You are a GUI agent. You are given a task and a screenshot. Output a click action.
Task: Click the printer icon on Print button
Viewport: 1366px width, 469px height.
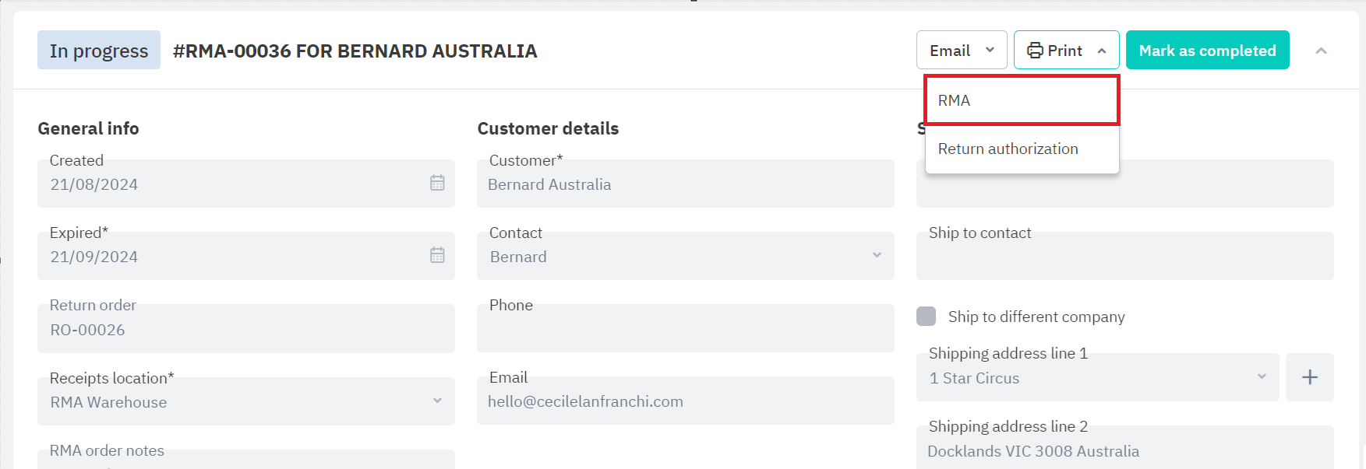click(x=1035, y=51)
